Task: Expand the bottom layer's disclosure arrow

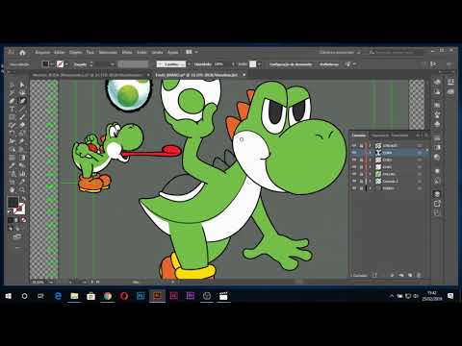Action: point(370,188)
